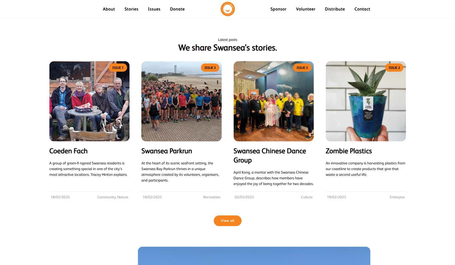
Task: Click the Coeden Fach article title
Action: click(x=68, y=151)
